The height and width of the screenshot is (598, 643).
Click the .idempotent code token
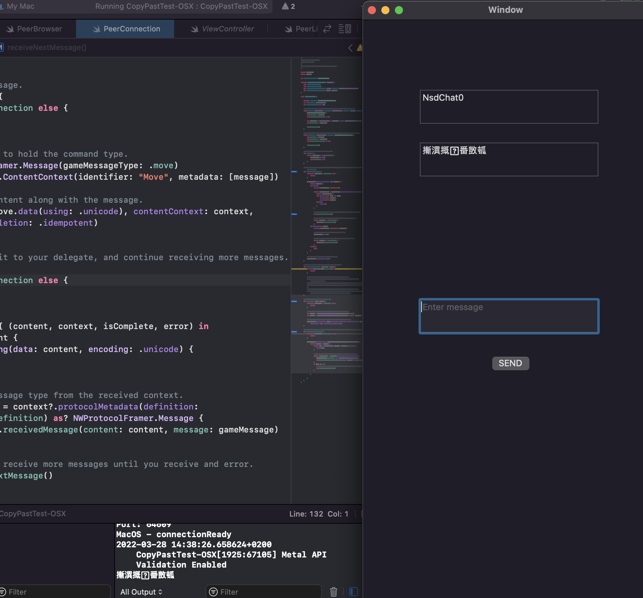pos(68,223)
